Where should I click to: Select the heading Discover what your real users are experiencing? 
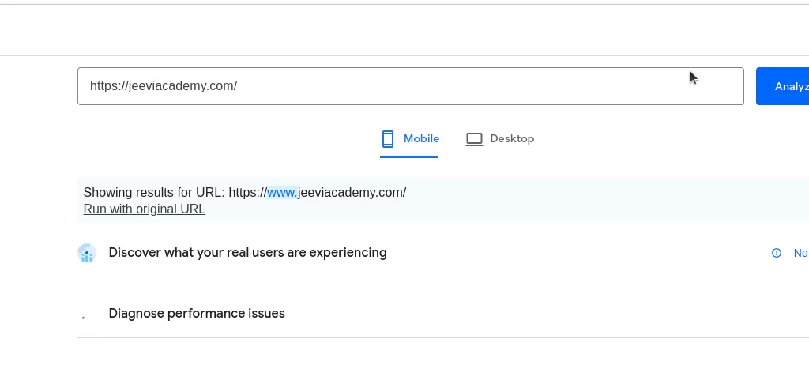pos(247,252)
